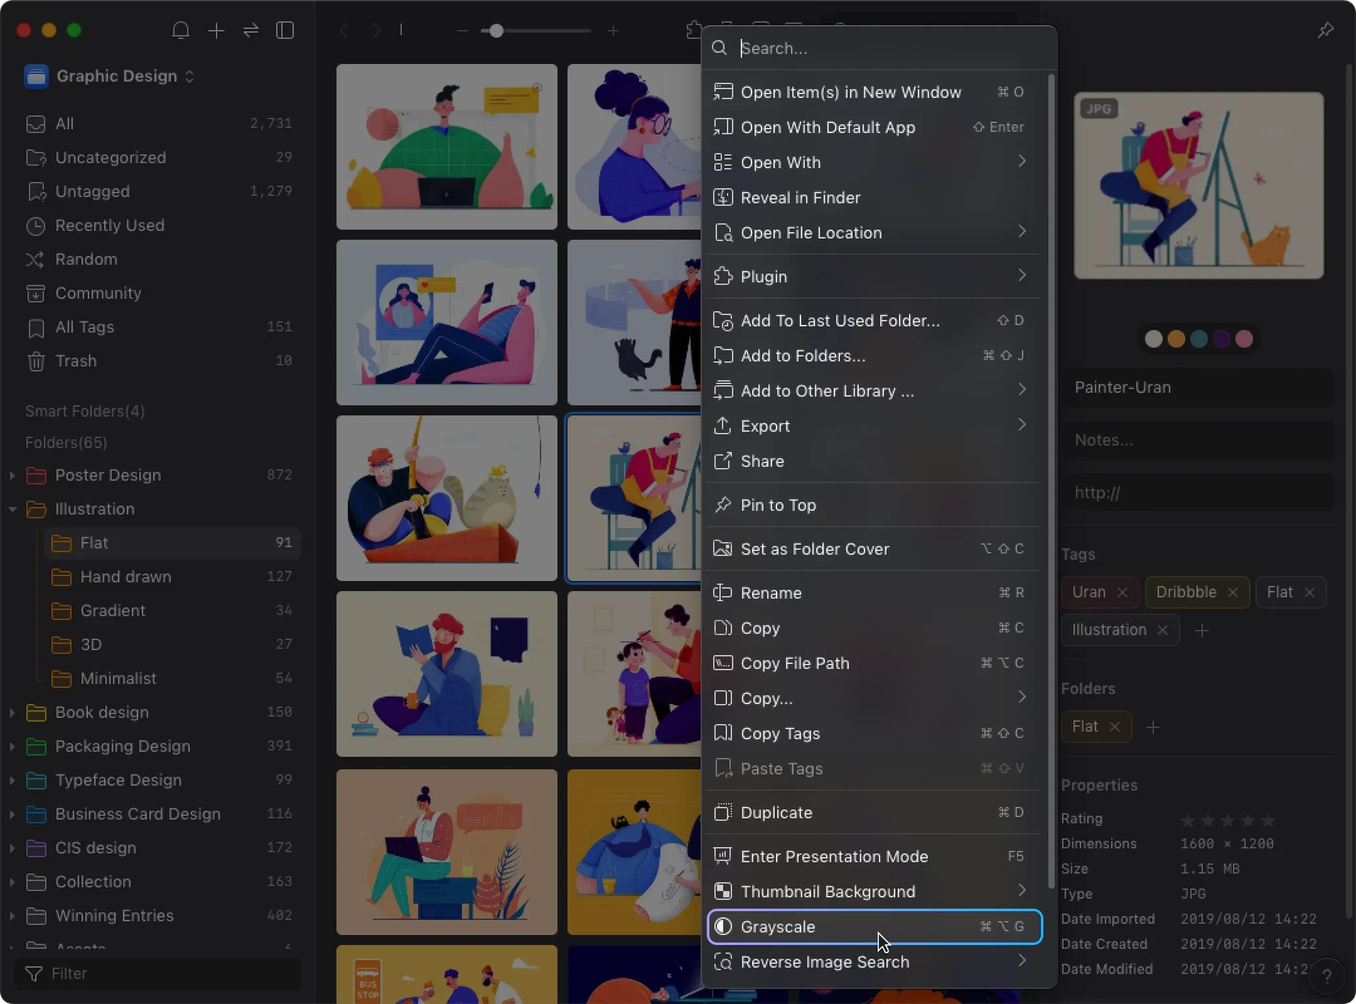Toggle the sidebar layout icon
Image resolution: width=1356 pixels, height=1004 pixels.
point(285,30)
